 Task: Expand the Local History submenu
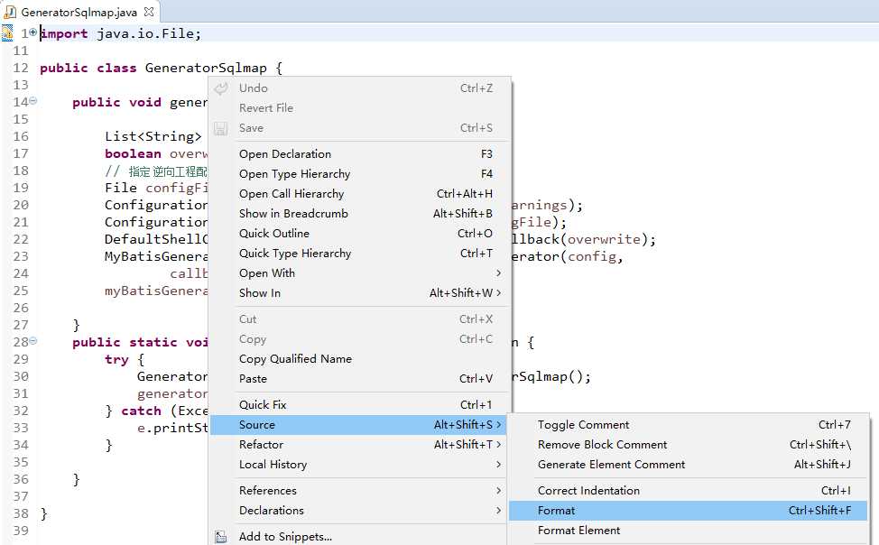click(x=360, y=465)
